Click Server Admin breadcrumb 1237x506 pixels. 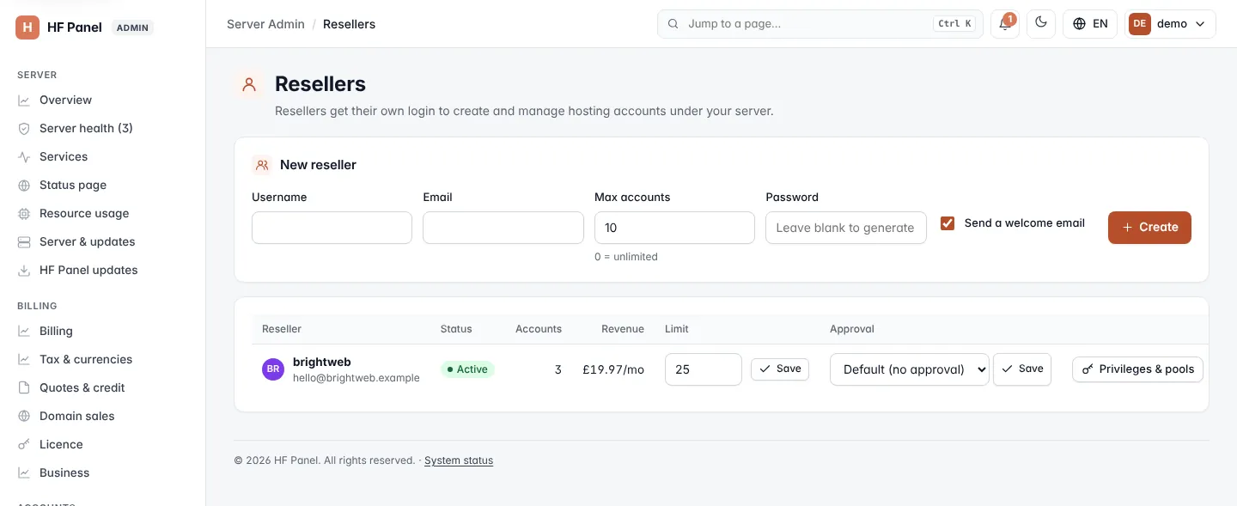[x=265, y=24]
